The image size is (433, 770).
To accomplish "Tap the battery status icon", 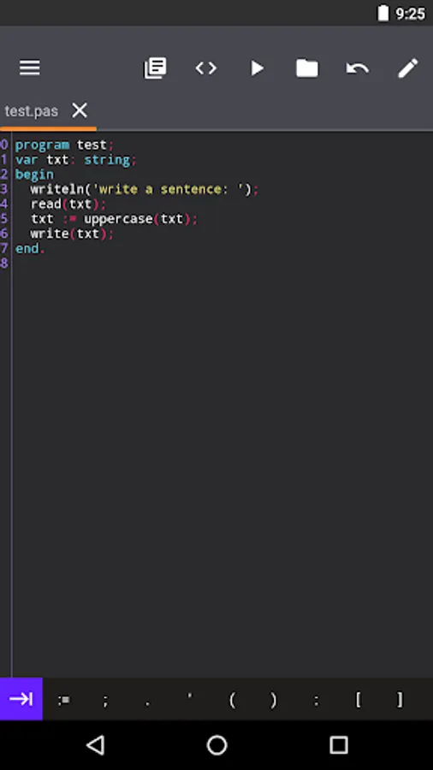I will 383,13.
